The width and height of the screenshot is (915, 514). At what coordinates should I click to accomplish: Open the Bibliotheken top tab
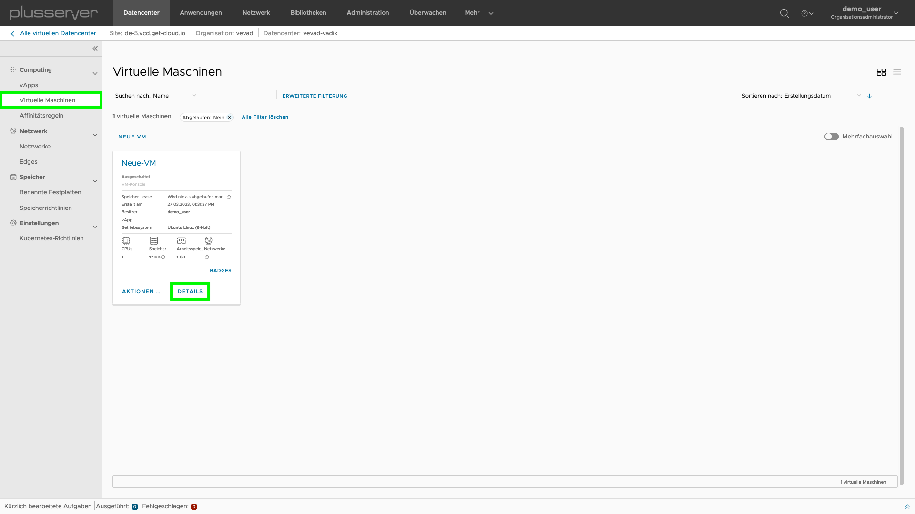(308, 13)
